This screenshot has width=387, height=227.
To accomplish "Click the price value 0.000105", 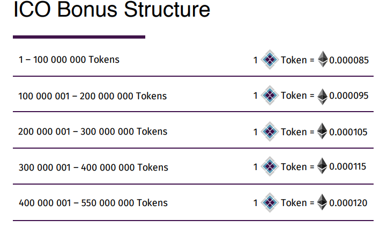I will coord(348,132).
